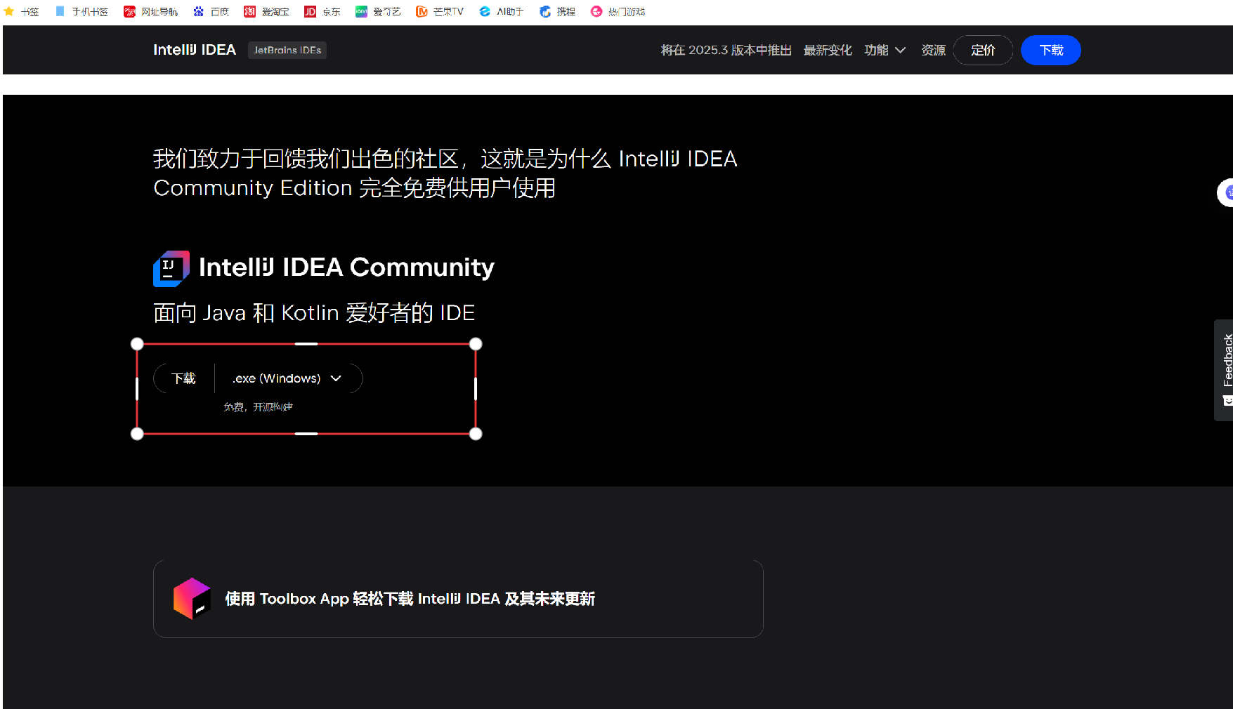Click the 面向 Java 和 Kotlin 爱好者的 IDE subtitle
The image size is (1233, 709).
point(314,312)
